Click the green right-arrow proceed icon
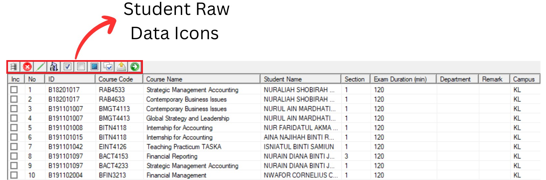Screen dimensions: 546x180 click(135, 67)
